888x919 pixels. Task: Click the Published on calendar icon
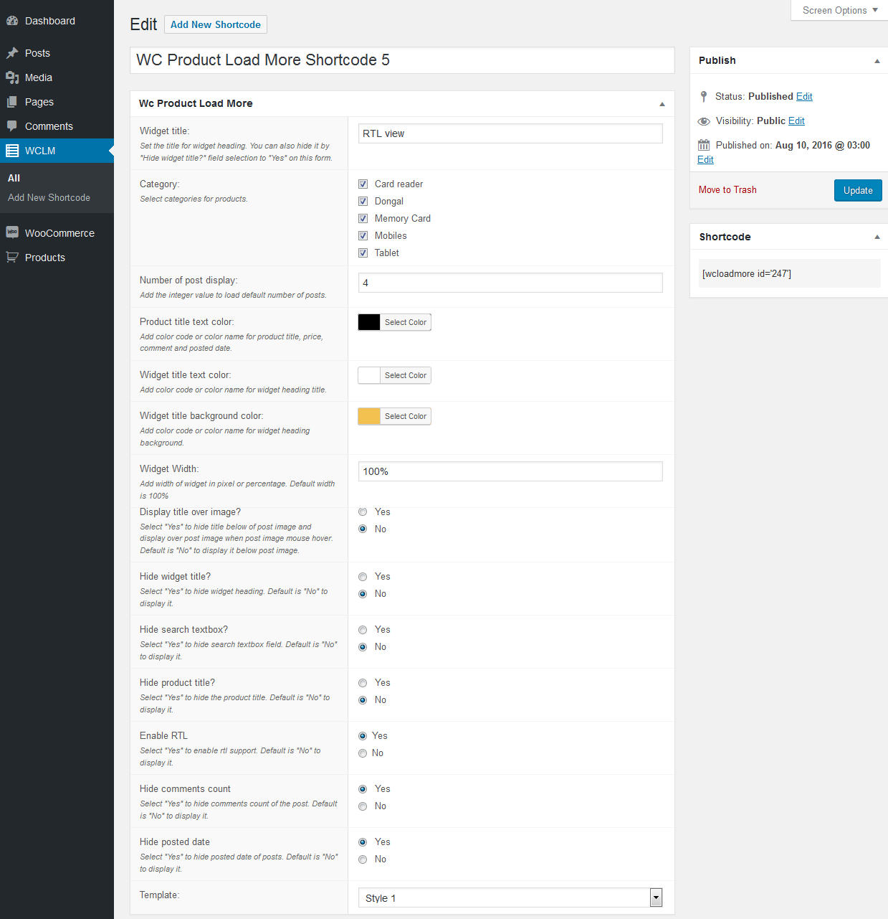(704, 145)
